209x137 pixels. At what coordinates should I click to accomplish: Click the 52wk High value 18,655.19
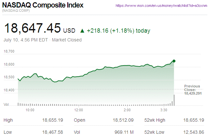(x=194, y=120)
